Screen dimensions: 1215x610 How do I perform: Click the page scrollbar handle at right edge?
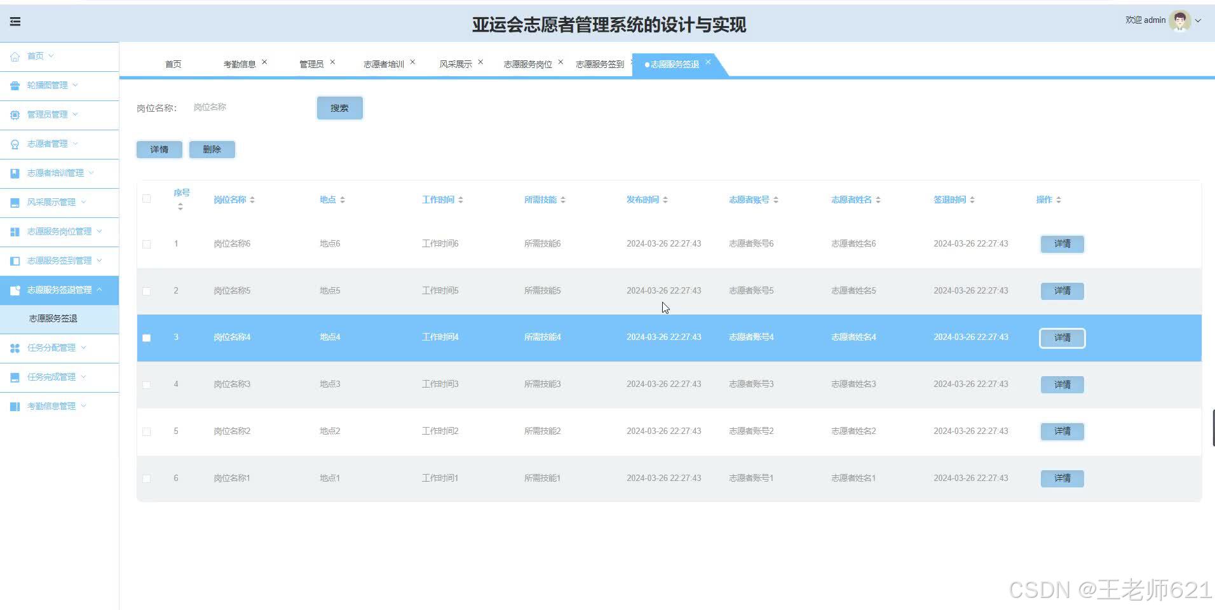[1213, 428]
